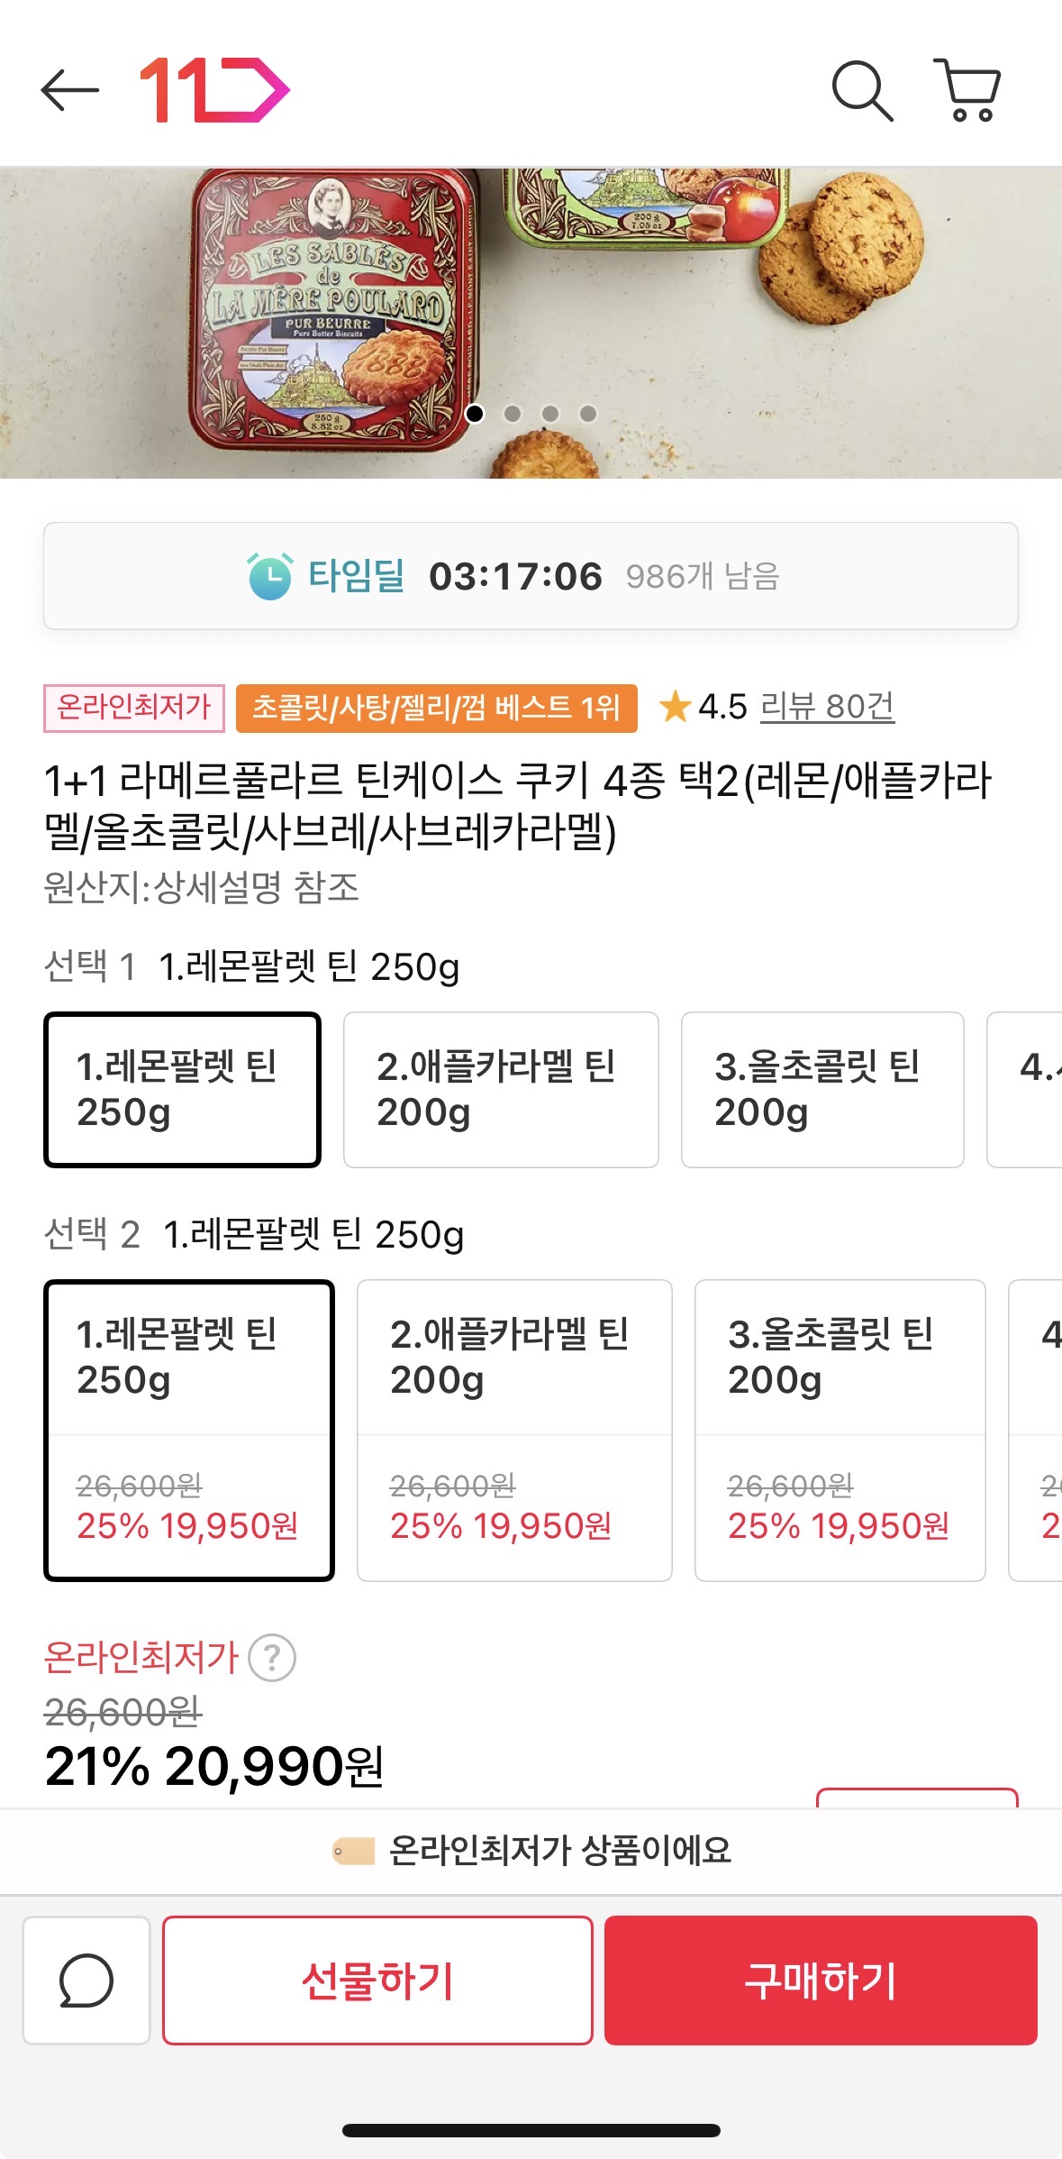Jump to second product image dot
The image size is (1062, 2159).
[513, 414]
